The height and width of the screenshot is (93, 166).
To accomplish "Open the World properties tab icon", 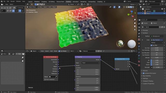I will 139,40.
